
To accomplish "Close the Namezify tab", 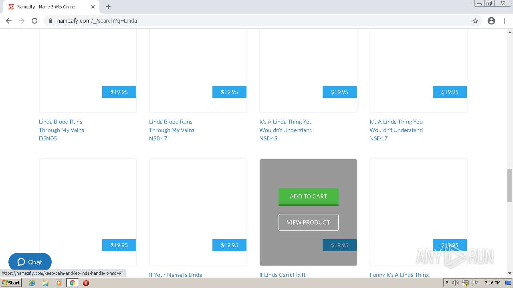I will click(93, 7).
